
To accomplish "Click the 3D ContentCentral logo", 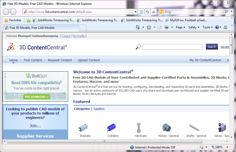I will coord(37,47).
